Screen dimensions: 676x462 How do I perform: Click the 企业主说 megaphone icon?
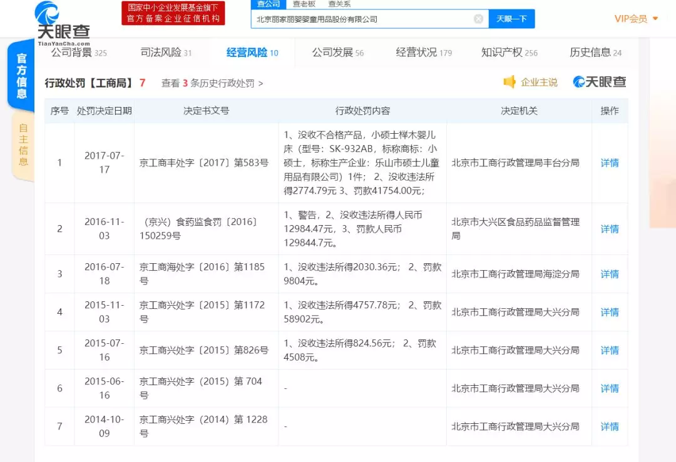[510, 82]
